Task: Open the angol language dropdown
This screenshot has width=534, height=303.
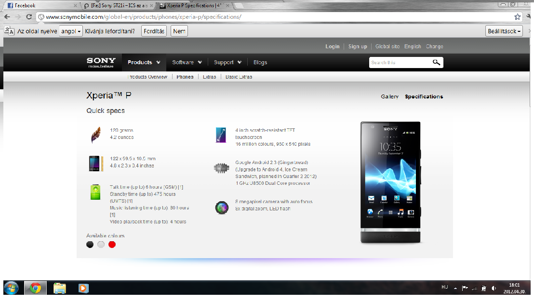Action: coord(71,31)
